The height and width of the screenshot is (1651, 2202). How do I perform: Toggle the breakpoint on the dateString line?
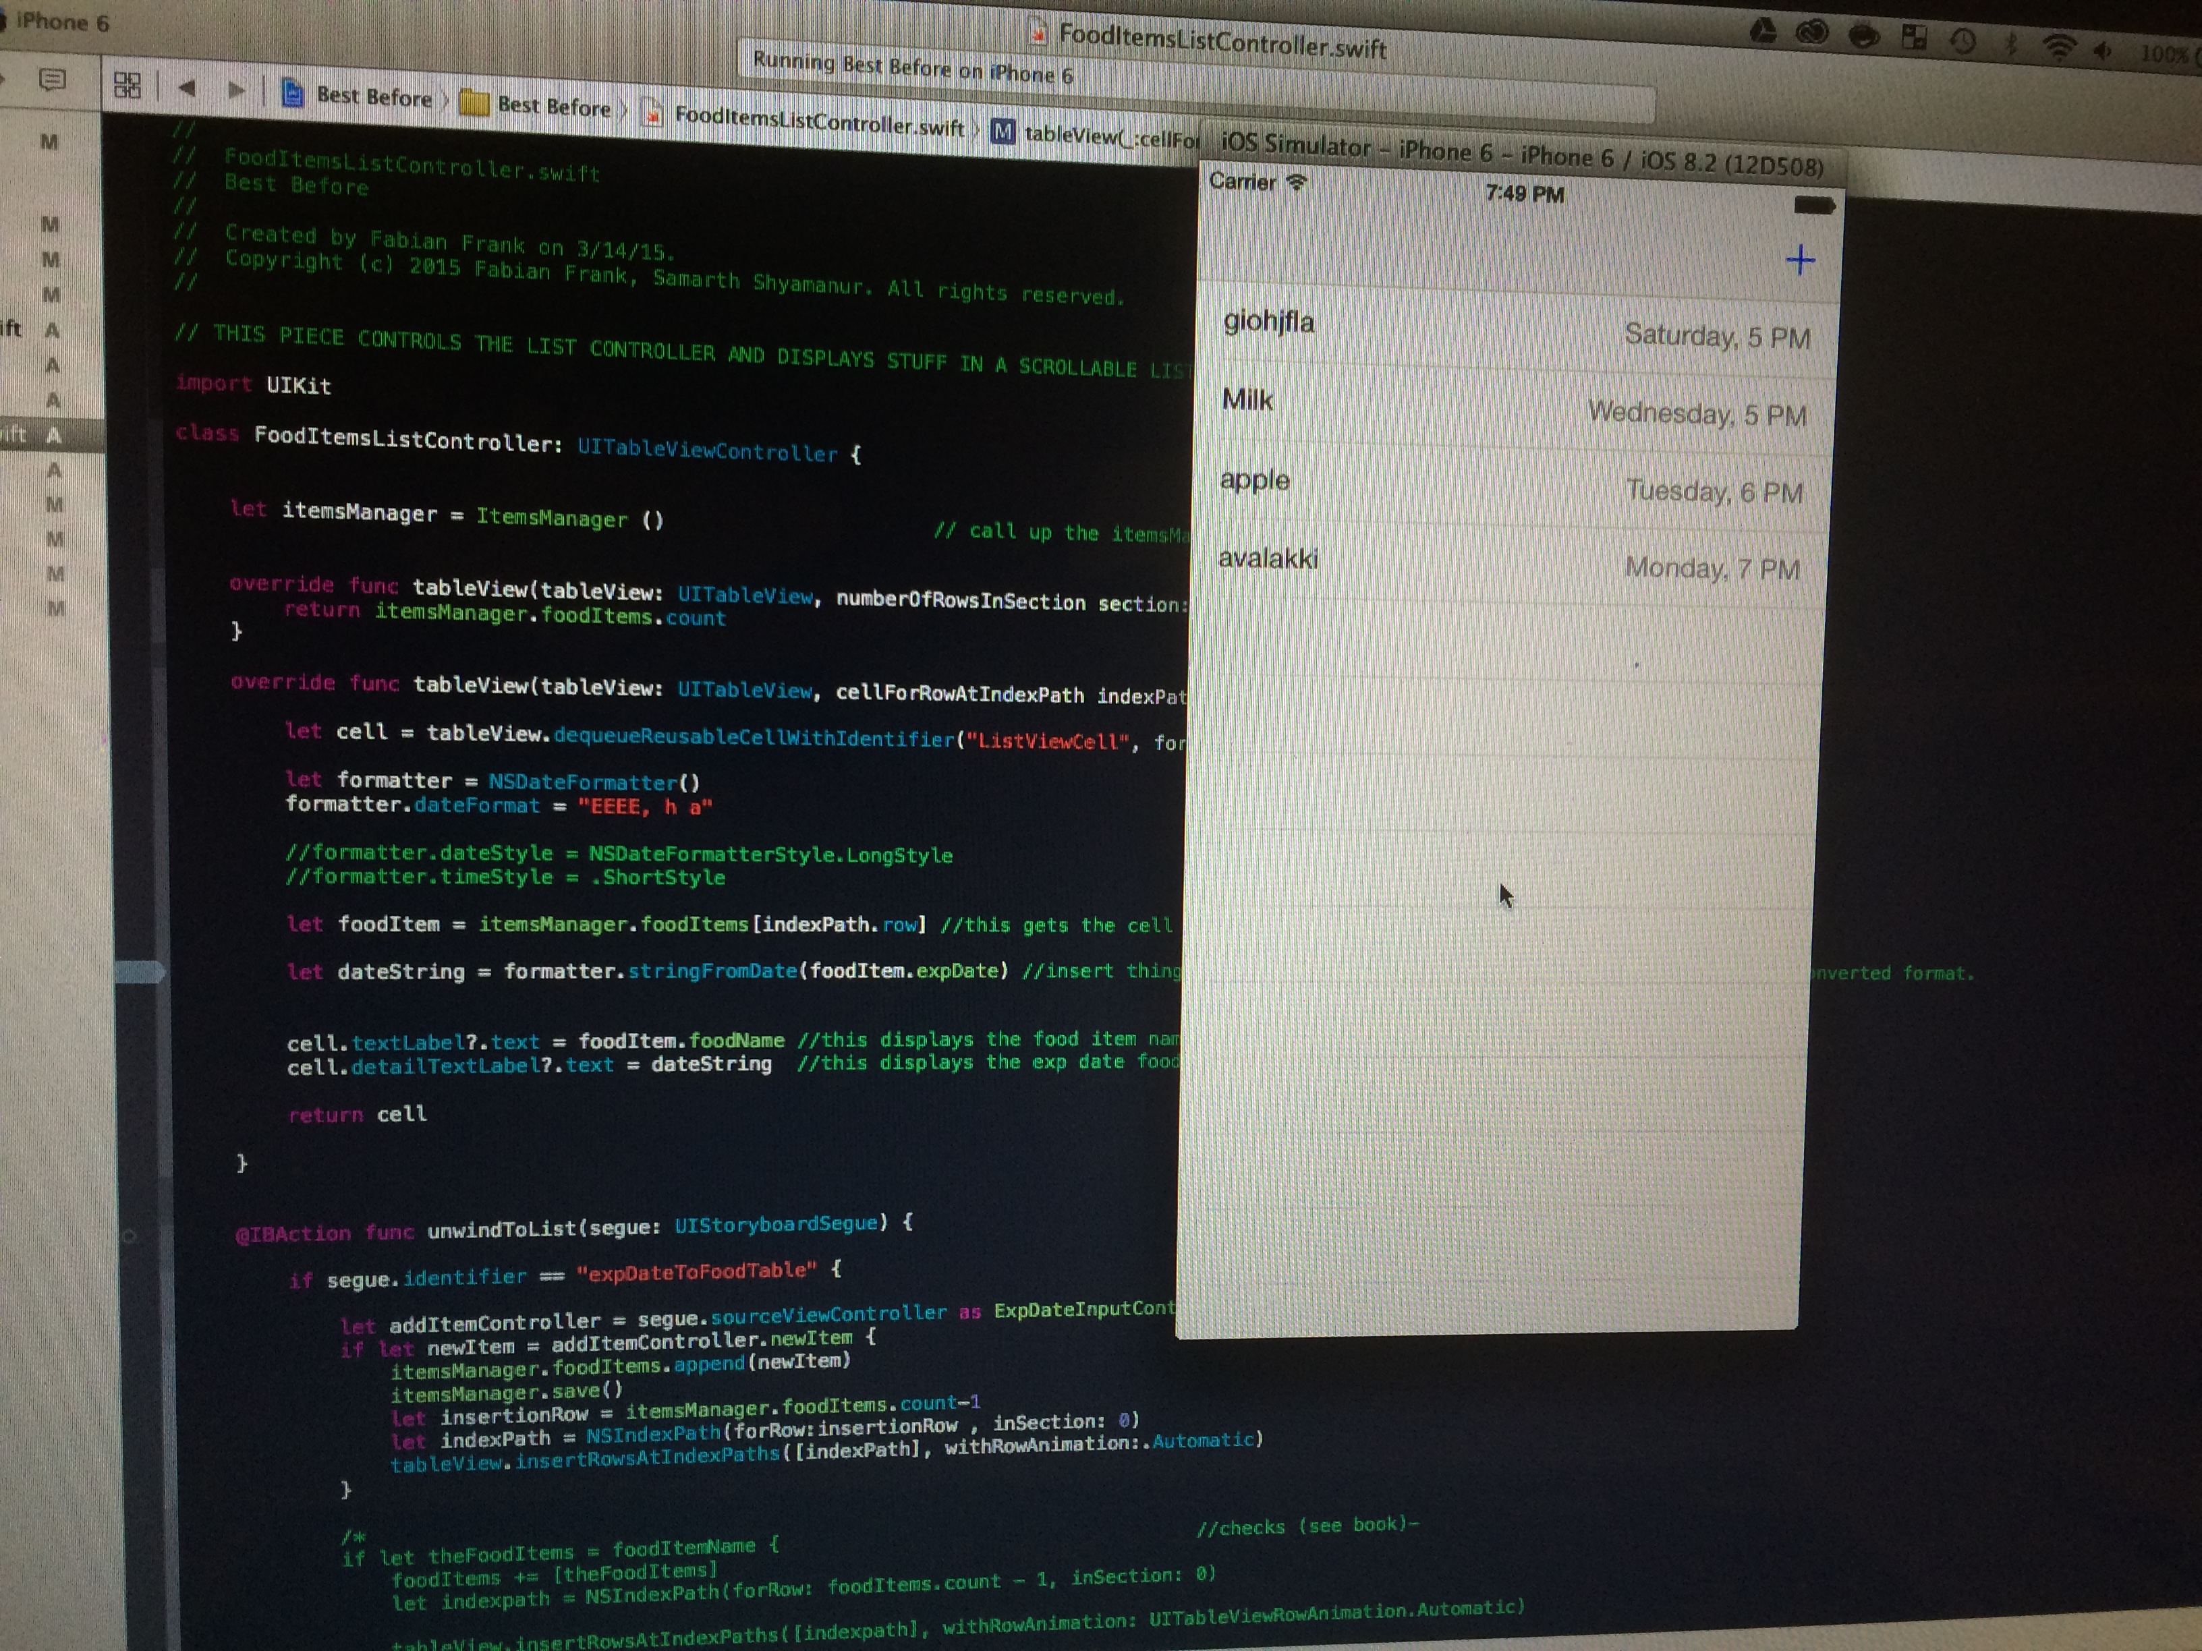[140, 971]
